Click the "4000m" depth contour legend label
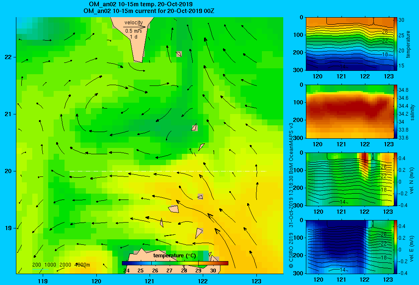 tap(82, 265)
